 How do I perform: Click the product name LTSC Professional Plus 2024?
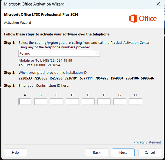[x=41, y=14]
